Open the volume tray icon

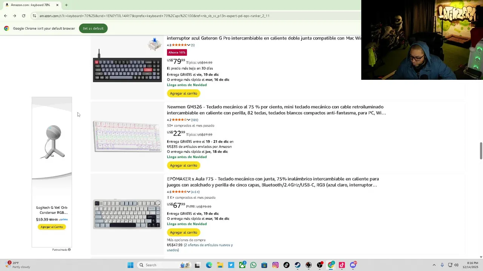tap(456, 265)
